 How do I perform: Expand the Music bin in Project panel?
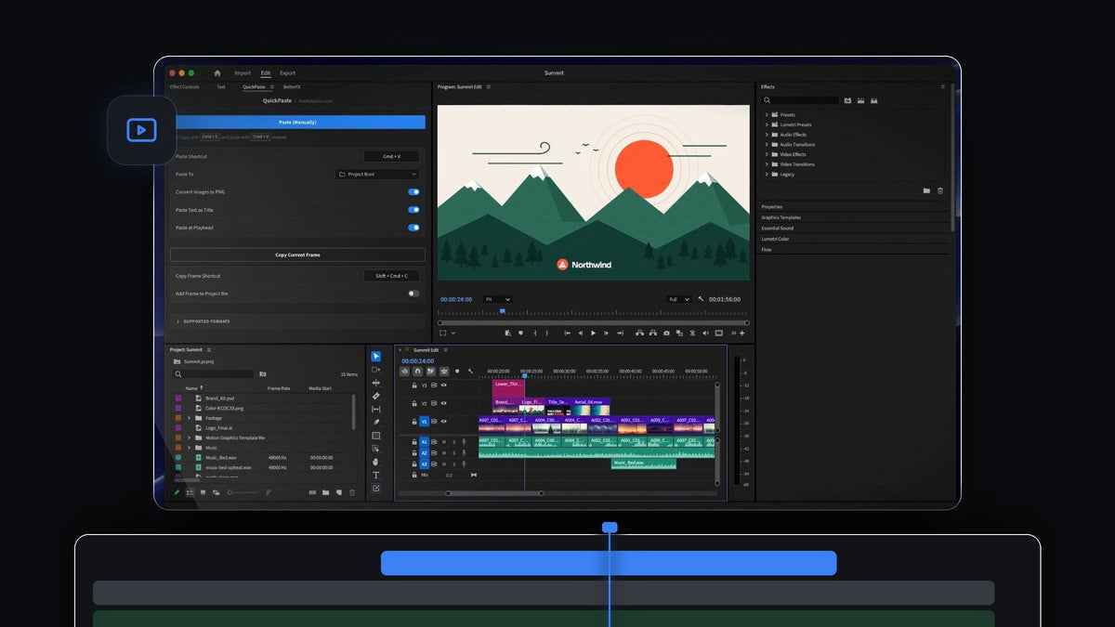point(189,448)
